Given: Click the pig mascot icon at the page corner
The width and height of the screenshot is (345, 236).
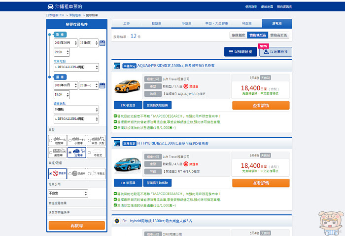Looking at the screenshot, I should [x=331, y=223].
